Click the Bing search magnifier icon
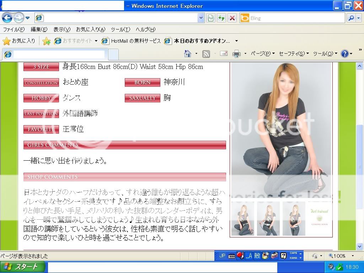Viewport: 364px width, 273px height. coord(351,18)
